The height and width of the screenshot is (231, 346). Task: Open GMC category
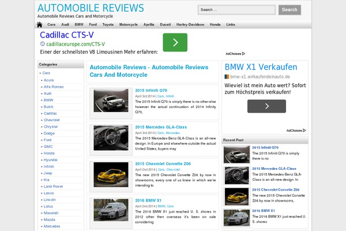pos(48,146)
